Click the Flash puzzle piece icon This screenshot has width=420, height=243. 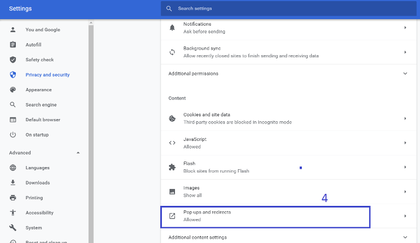[x=172, y=167]
